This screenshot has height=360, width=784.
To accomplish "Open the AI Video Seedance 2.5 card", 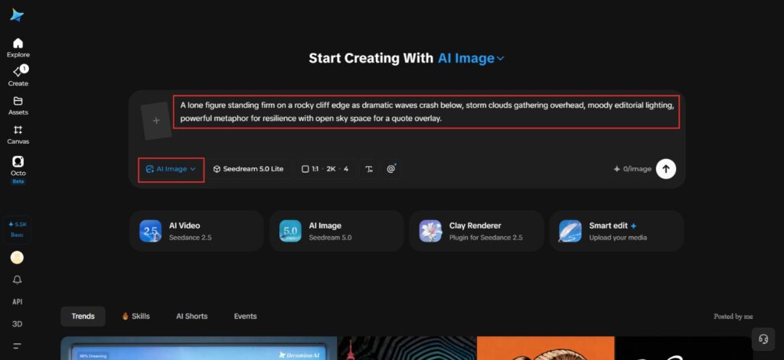I will 197,231.
